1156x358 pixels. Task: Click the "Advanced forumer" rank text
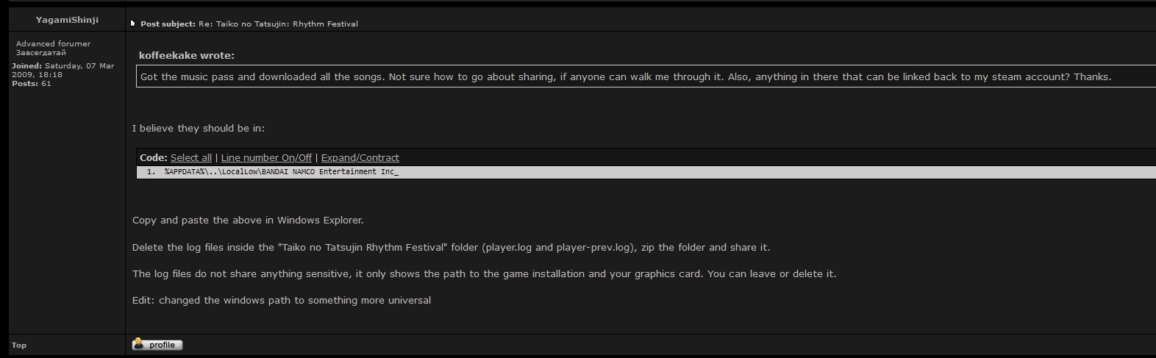coord(53,44)
